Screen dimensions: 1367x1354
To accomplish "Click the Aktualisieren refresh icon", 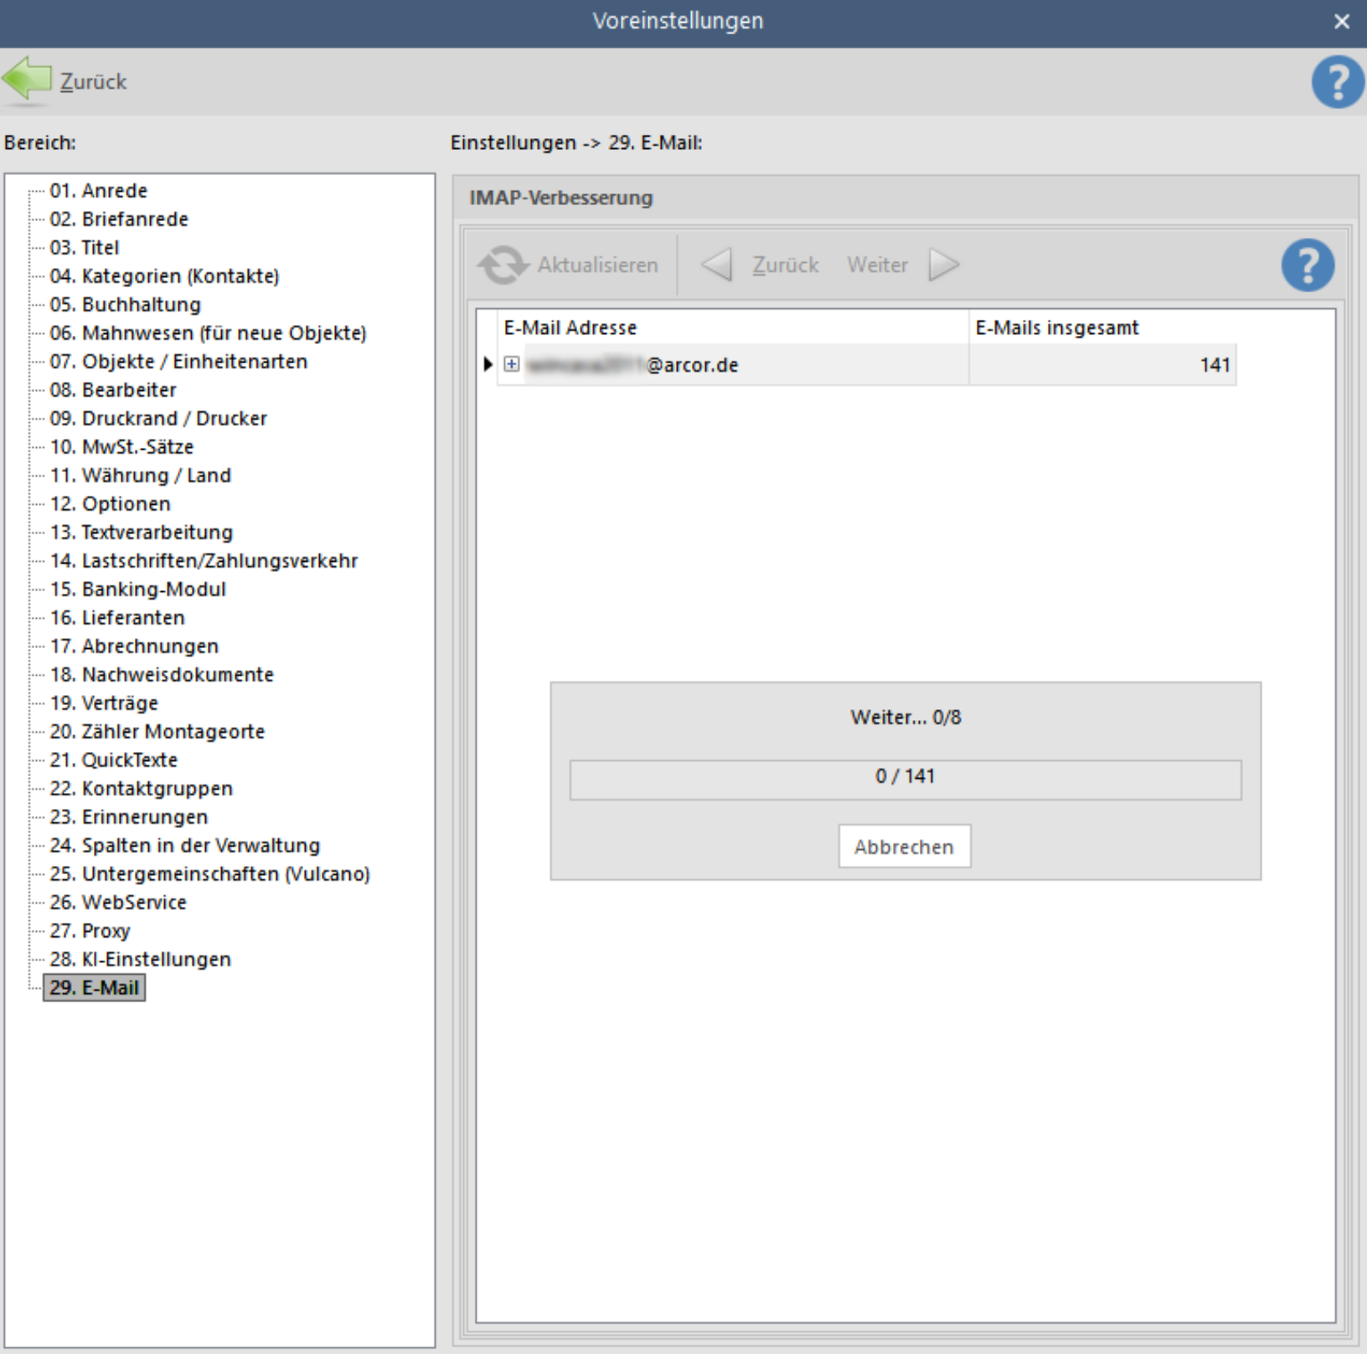I will point(503,265).
